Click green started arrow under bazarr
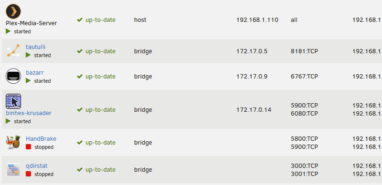Viewport: 382px width, 185px height. (28, 80)
